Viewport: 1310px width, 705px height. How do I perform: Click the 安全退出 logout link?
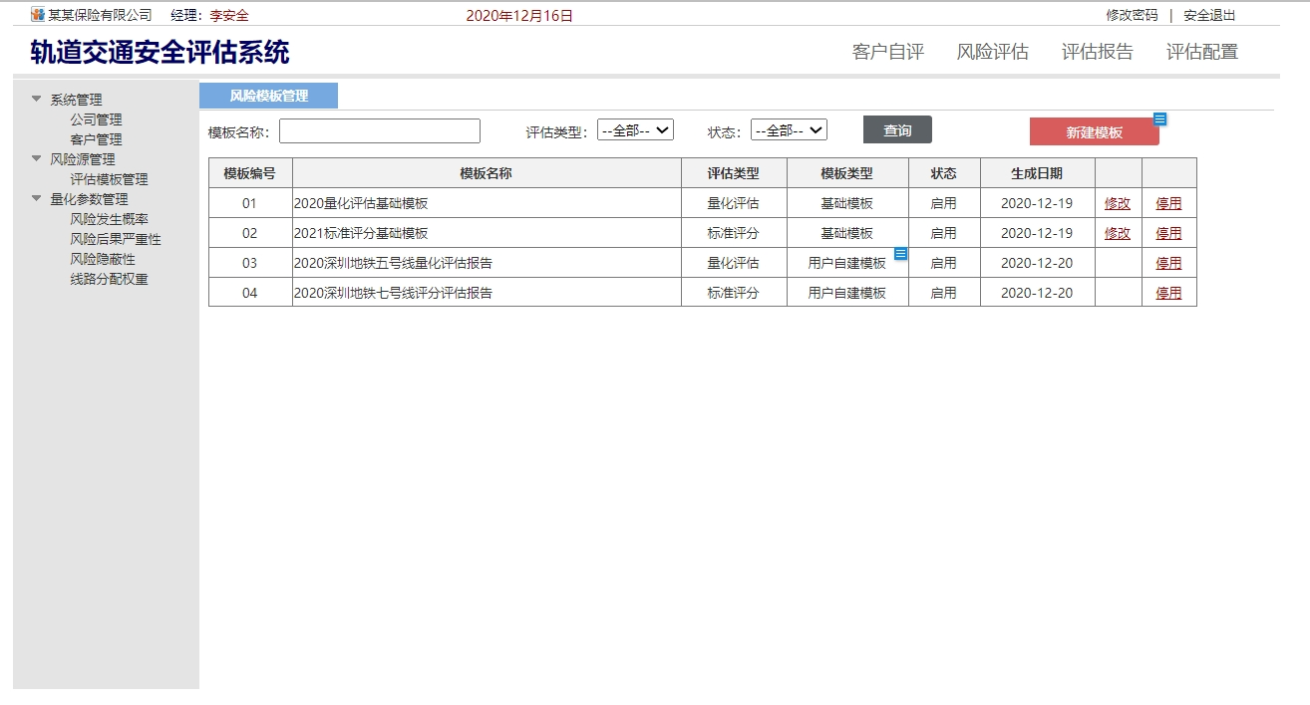[1208, 15]
